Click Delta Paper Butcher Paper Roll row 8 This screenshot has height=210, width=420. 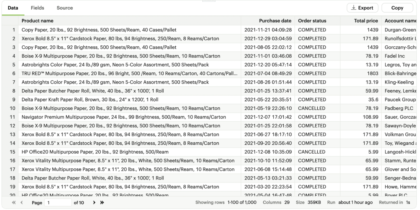[130, 91]
